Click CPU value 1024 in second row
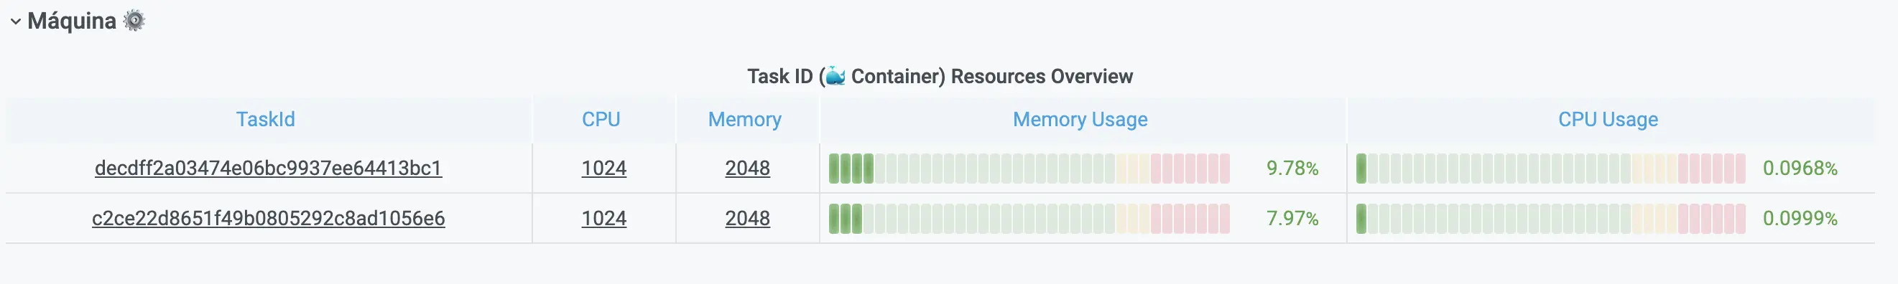1898x284 pixels. 603,219
